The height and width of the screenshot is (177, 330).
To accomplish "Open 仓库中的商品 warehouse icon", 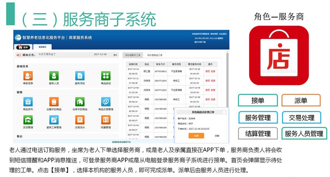I will click(80, 102).
